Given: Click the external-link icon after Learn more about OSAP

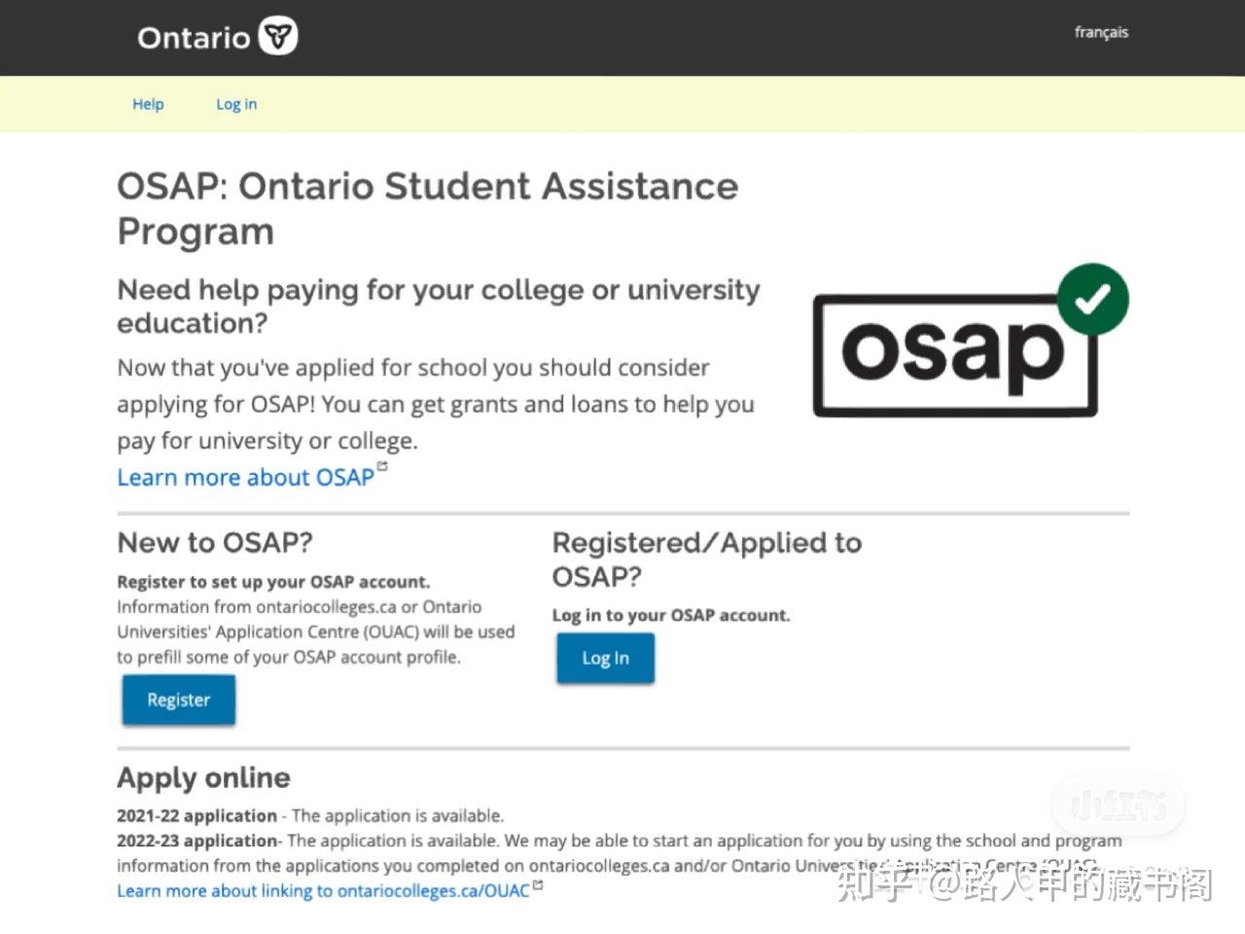Looking at the screenshot, I should (382, 467).
